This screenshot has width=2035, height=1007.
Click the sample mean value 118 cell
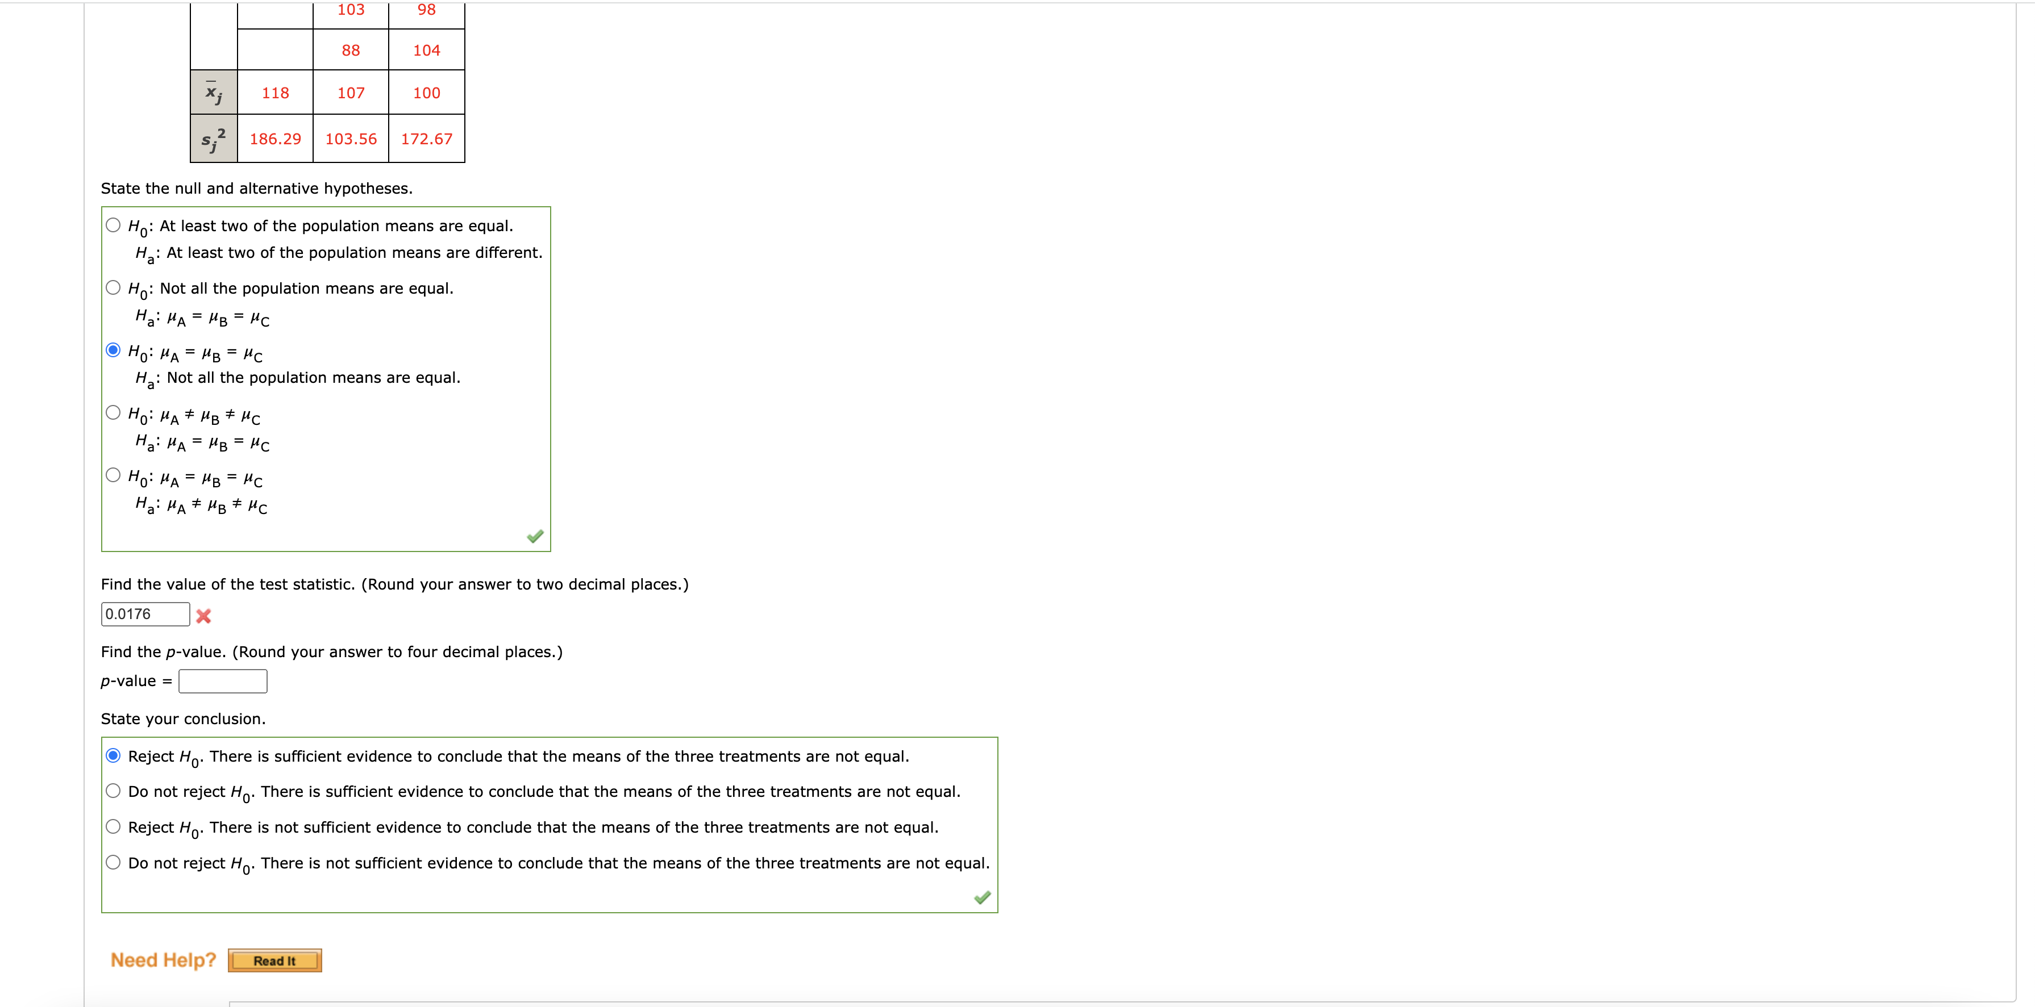(x=275, y=93)
